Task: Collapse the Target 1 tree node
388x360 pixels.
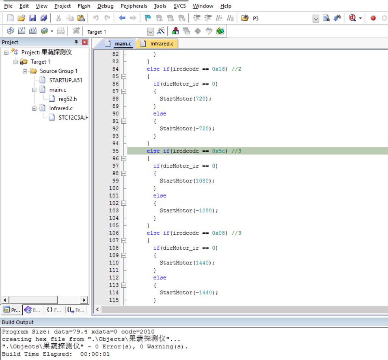Action: [x=16, y=62]
